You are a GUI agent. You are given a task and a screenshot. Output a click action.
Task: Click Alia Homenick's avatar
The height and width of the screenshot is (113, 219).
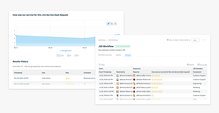click(117, 84)
